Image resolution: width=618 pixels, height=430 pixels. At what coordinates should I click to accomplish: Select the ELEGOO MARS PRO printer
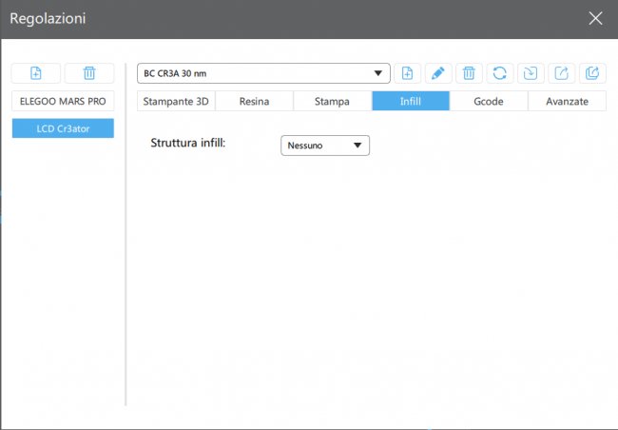click(63, 101)
